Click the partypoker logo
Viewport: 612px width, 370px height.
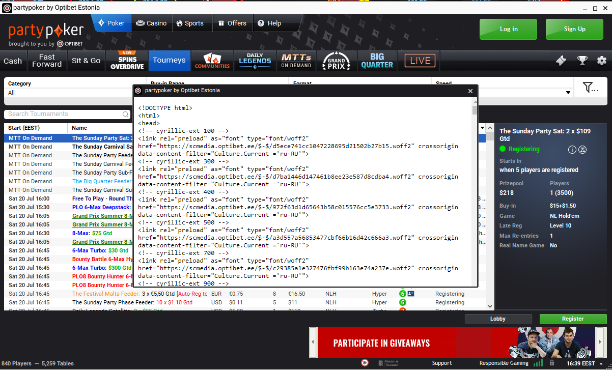tap(46, 31)
